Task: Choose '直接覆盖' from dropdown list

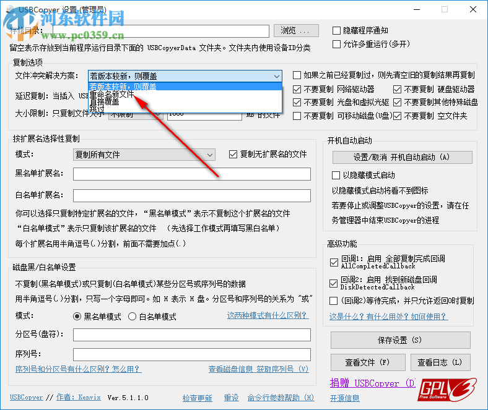Action: (185, 101)
